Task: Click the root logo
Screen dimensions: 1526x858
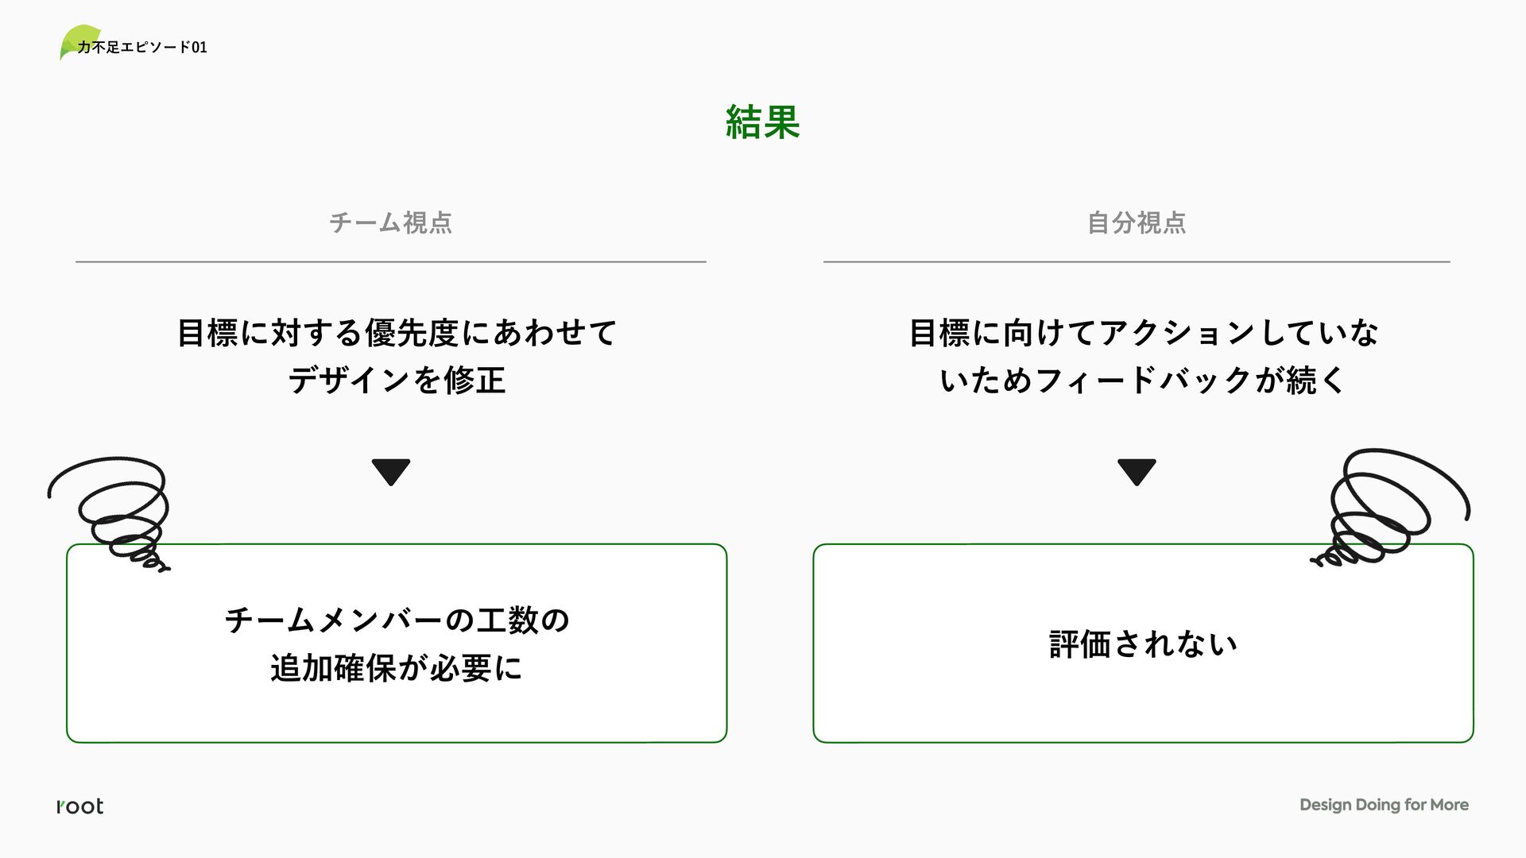Action: click(x=80, y=806)
